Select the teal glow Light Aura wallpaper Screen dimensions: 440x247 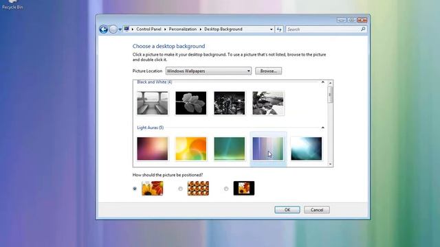pyautogui.click(x=307, y=149)
